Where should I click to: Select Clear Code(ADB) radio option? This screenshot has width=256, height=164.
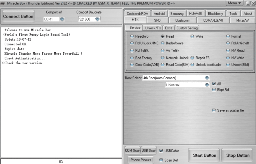coord(132,65)
